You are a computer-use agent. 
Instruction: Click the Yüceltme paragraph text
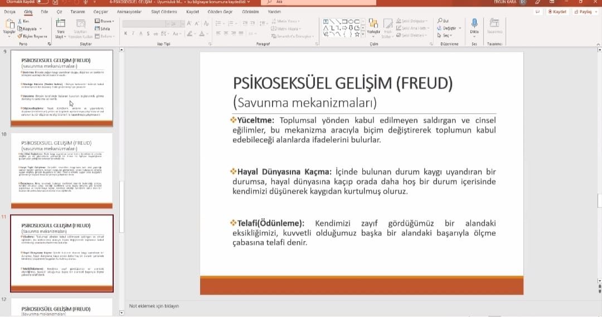[364, 130]
